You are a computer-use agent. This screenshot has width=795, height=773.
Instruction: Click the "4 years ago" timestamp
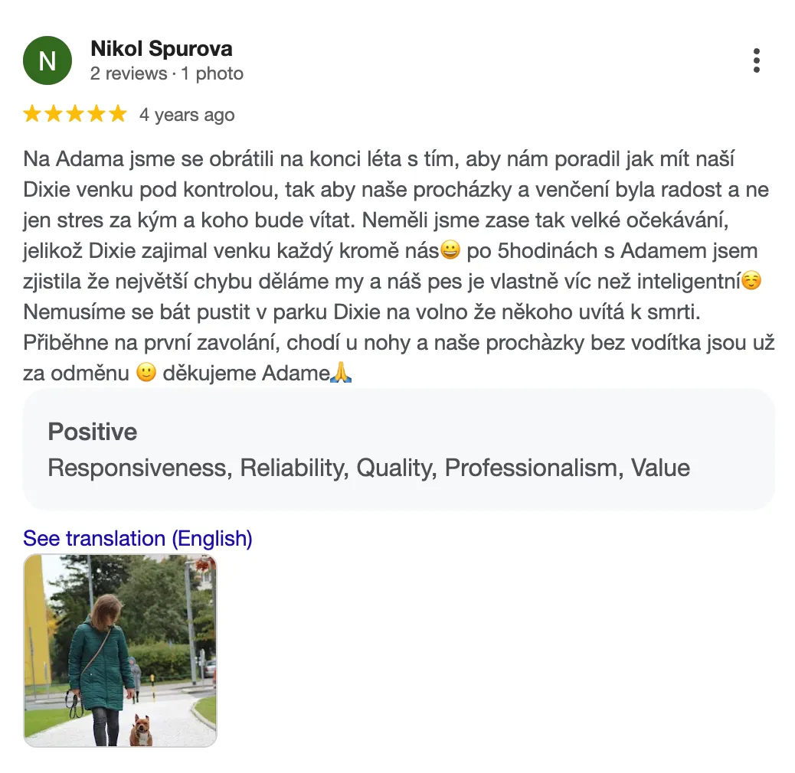pyautogui.click(x=187, y=115)
